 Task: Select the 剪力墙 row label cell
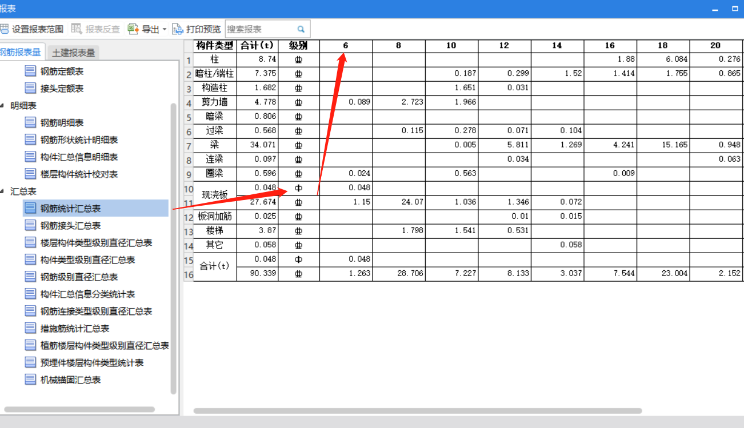(215, 102)
